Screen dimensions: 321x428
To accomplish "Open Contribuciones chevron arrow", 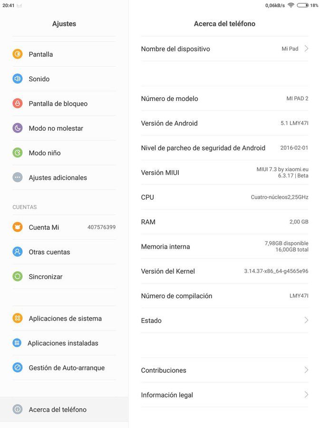I will [306, 370].
